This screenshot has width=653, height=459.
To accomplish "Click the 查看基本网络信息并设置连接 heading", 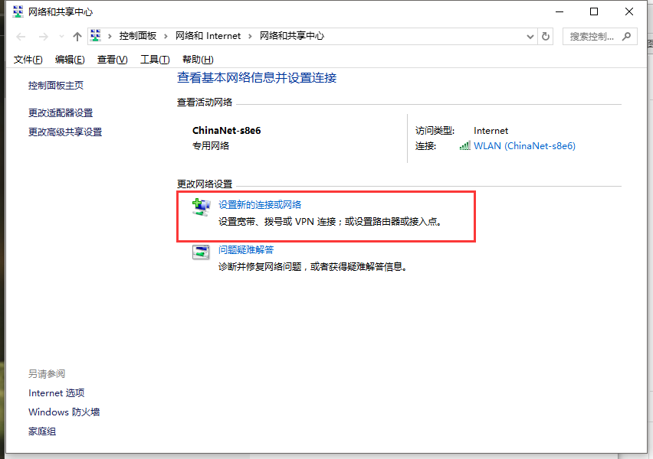I will click(x=257, y=78).
